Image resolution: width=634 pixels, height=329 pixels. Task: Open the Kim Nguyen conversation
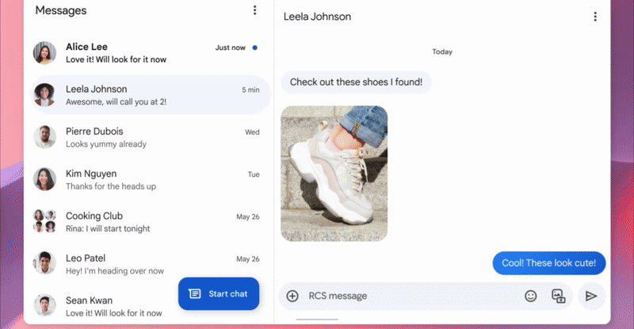[x=151, y=179]
